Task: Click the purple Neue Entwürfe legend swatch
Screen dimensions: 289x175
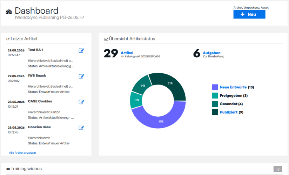Action: point(215,87)
